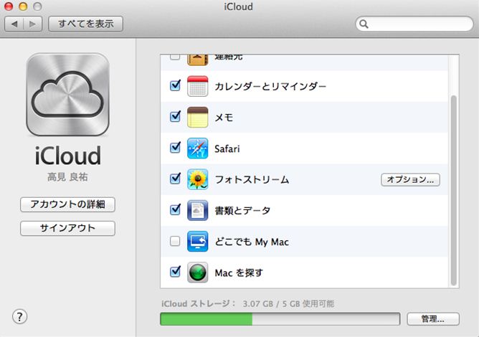Click the Calendar and Reminders icon
479x337 pixels.
point(197,86)
